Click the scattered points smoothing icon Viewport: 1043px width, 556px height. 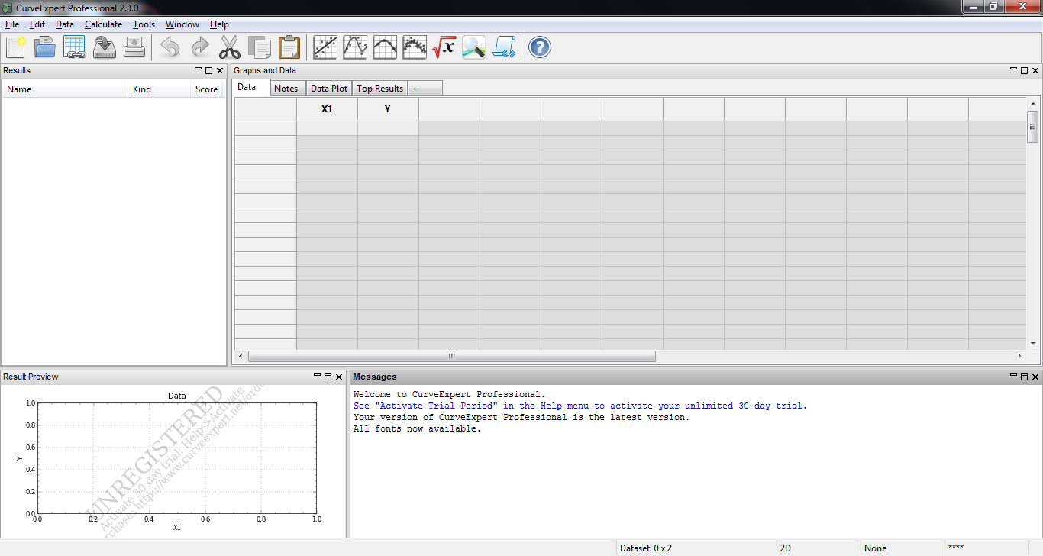(x=415, y=47)
